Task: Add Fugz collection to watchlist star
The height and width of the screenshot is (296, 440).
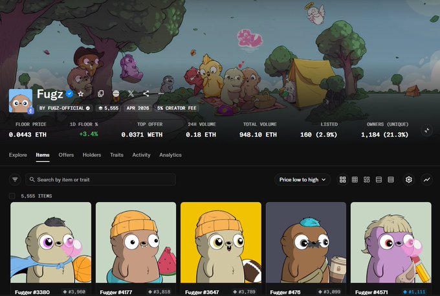Action: coord(81,94)
